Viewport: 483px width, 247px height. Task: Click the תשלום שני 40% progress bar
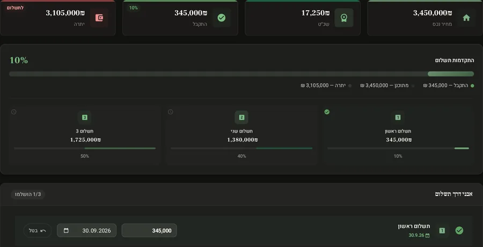pyautogui.click(x=241, y=148)
